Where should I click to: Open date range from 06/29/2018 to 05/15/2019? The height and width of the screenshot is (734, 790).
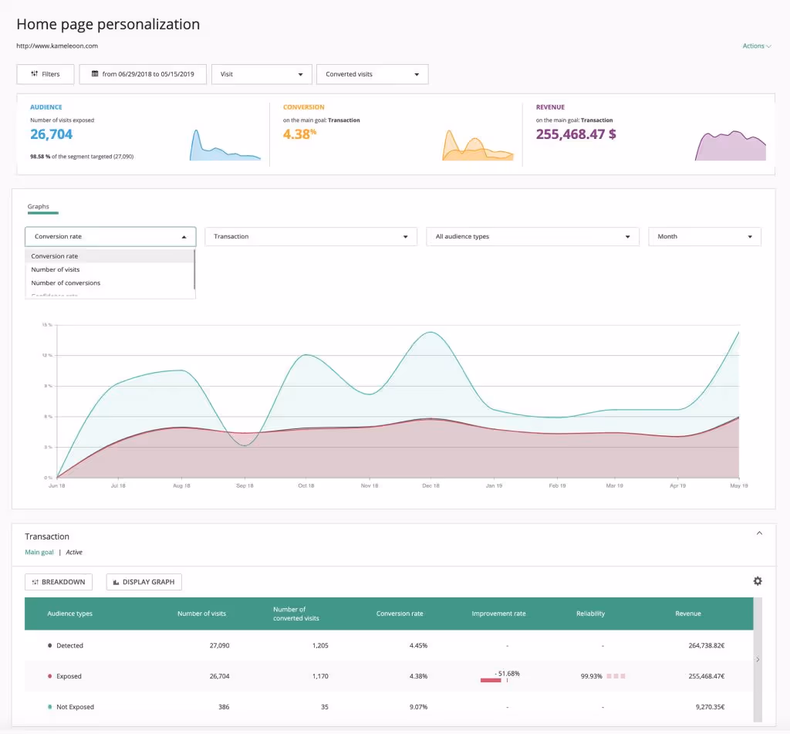tap(143, 74)
